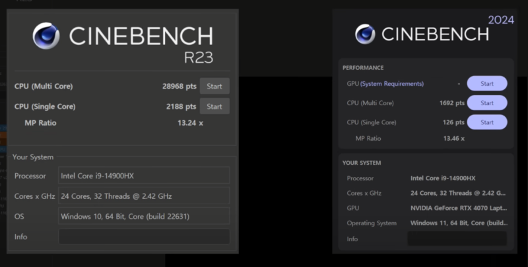Start the R23 CPU Multi Core test
528x267 pixels.
tap(214, 86)
